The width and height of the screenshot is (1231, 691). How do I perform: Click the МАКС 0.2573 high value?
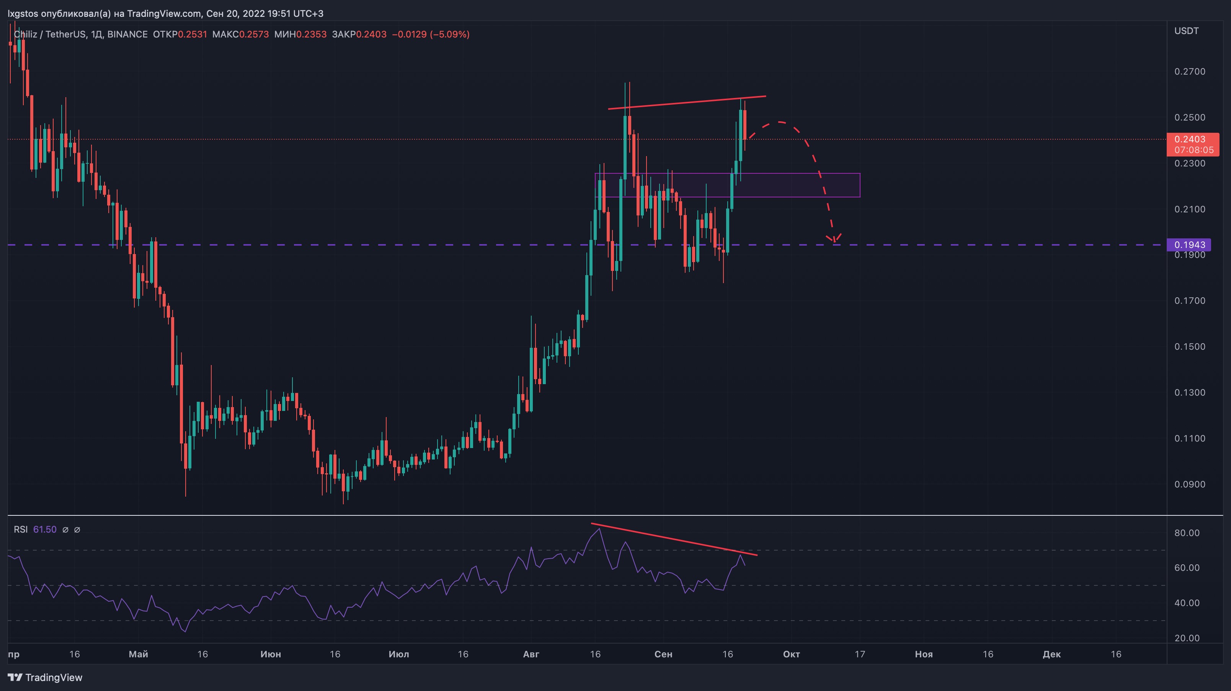[x=240, y=34]
